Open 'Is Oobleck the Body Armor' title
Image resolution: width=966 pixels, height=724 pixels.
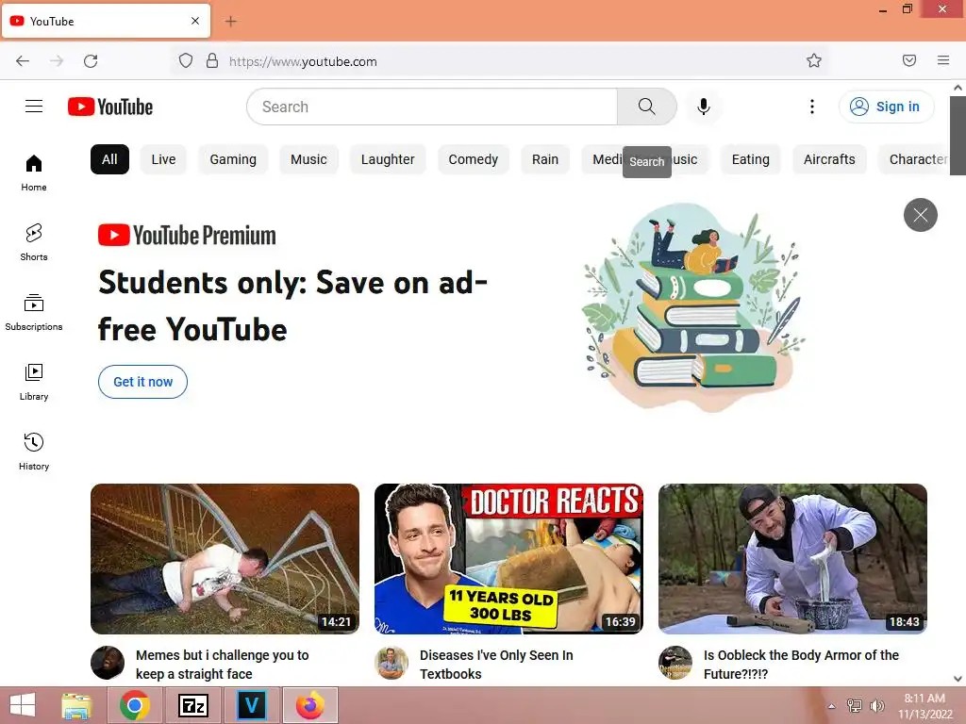tap(802, 665)
